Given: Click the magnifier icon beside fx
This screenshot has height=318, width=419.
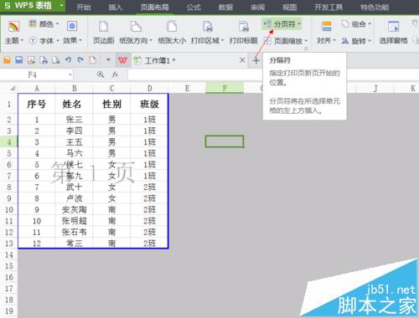Looking at the screenshot, I should [x=101, y=74].
